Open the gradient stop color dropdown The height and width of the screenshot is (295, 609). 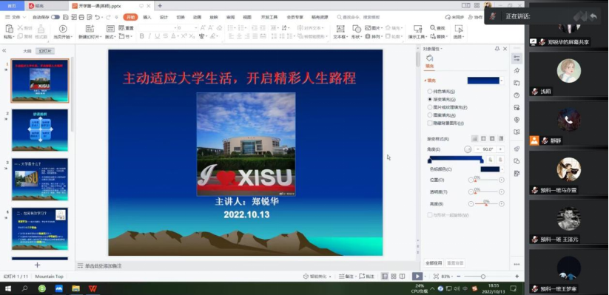(x=502, y=169)
